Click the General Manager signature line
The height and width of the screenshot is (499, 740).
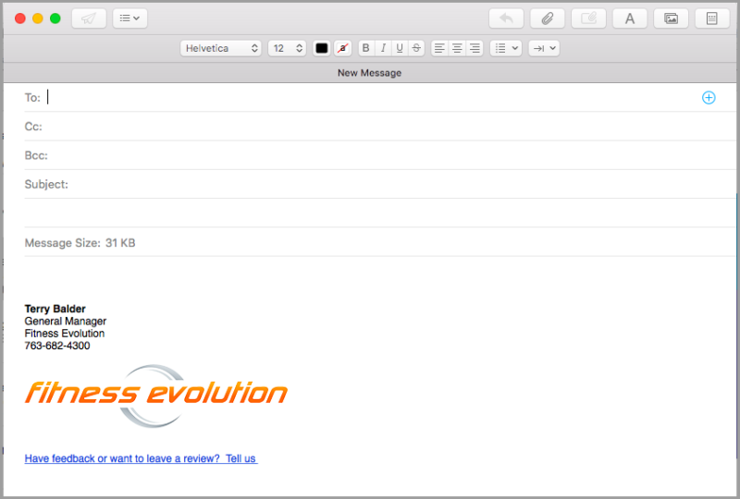65,322
